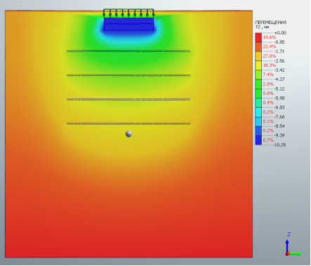Viewport: 311px width, 266px height.
Task: Click the -2.56 scale value
Action: pyautogui.click(x=279, y=61)
